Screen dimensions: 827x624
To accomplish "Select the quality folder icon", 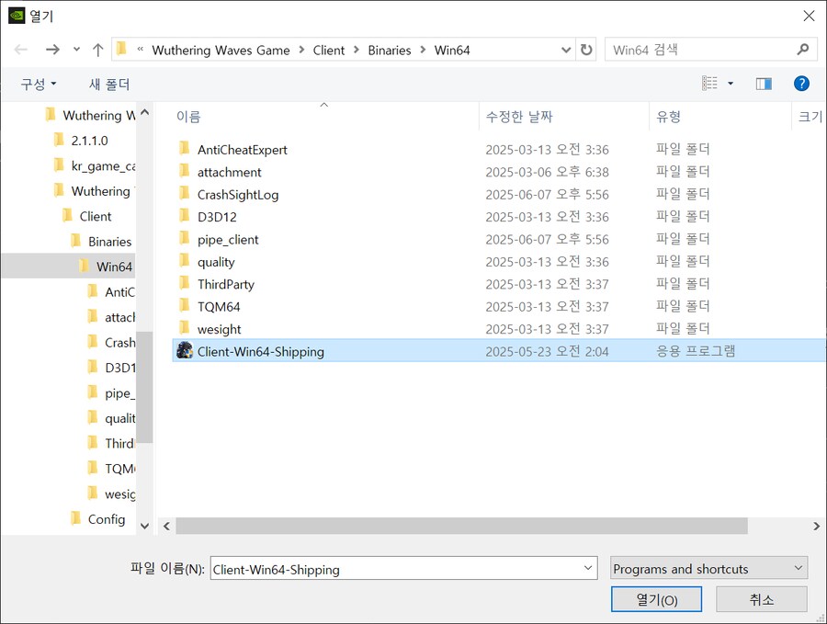I will [x=184, y=261].
